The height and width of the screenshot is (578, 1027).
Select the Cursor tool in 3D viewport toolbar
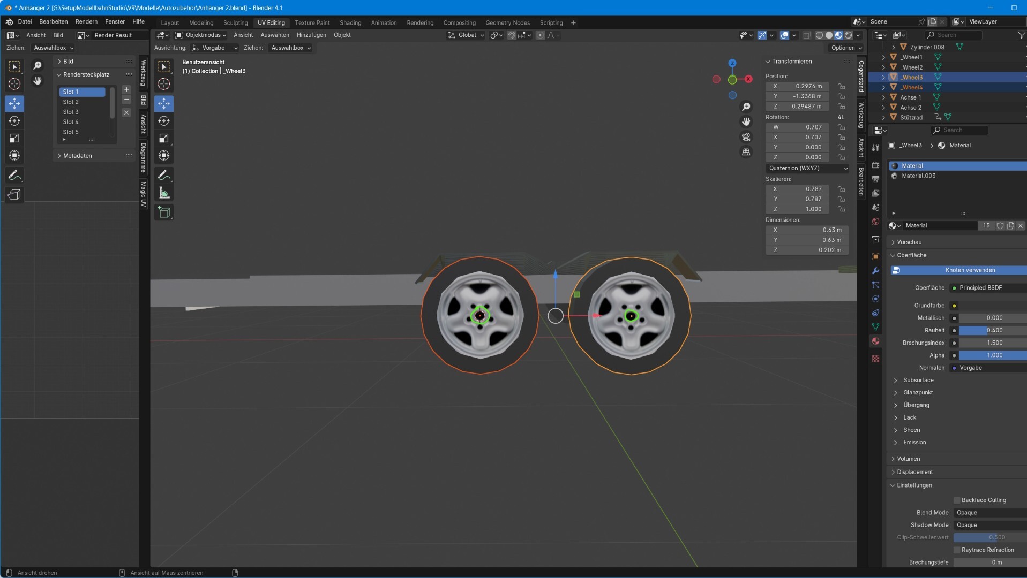click(x=164, y=84)
